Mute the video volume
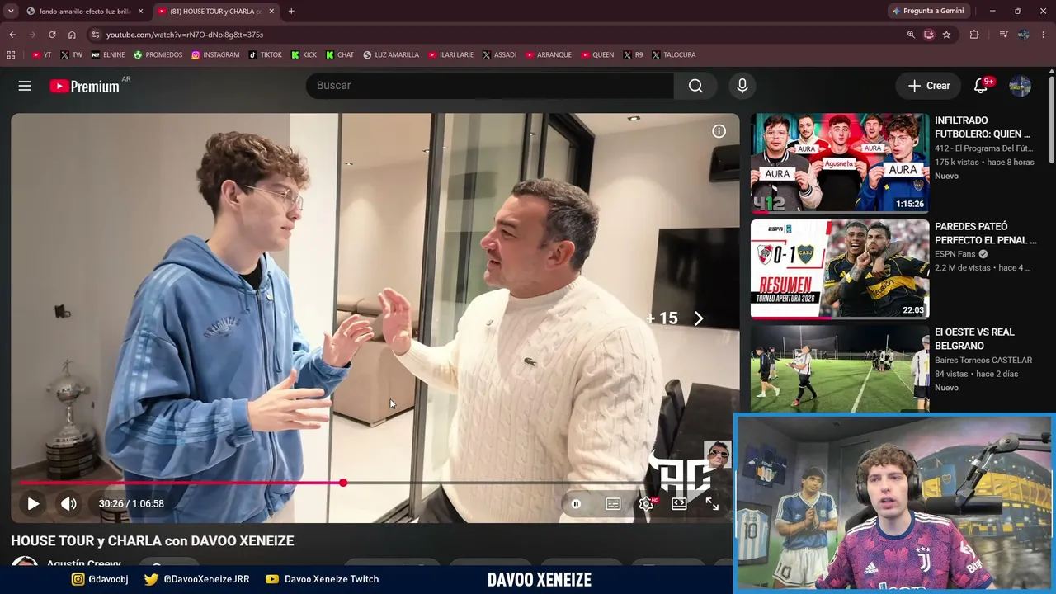Screen dimensions: 1056x594 (x=68, y=503)
